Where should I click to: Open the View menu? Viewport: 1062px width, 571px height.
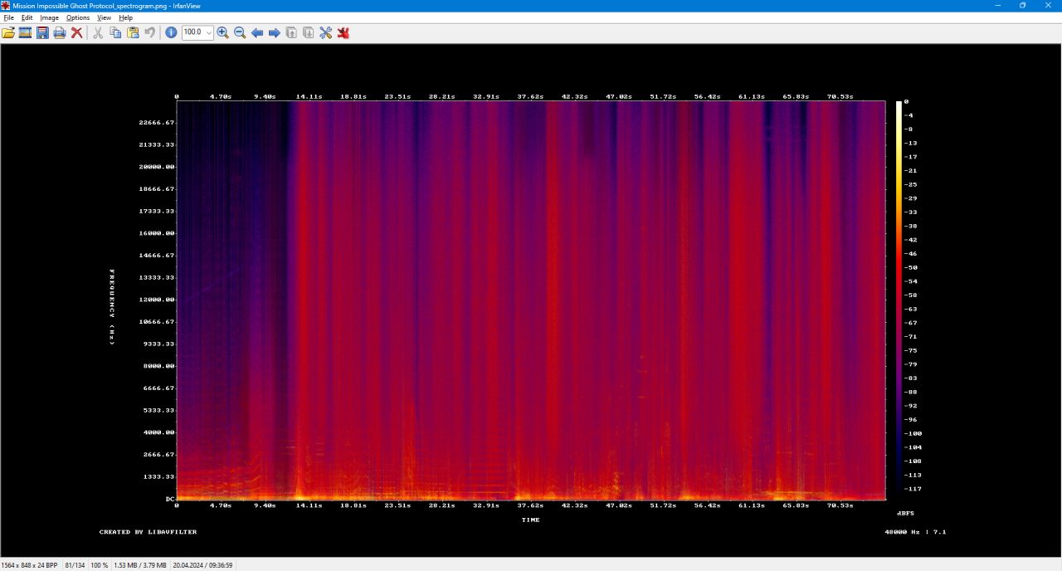click(104, 17)
